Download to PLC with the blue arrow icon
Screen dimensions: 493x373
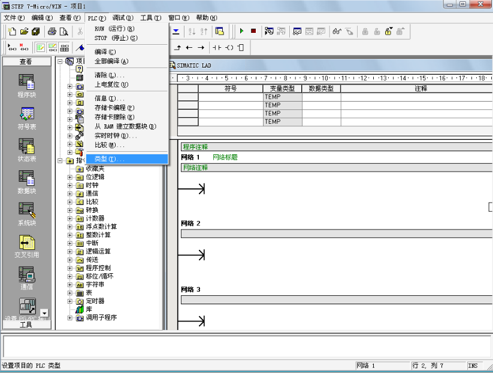[x=176, y=31]
